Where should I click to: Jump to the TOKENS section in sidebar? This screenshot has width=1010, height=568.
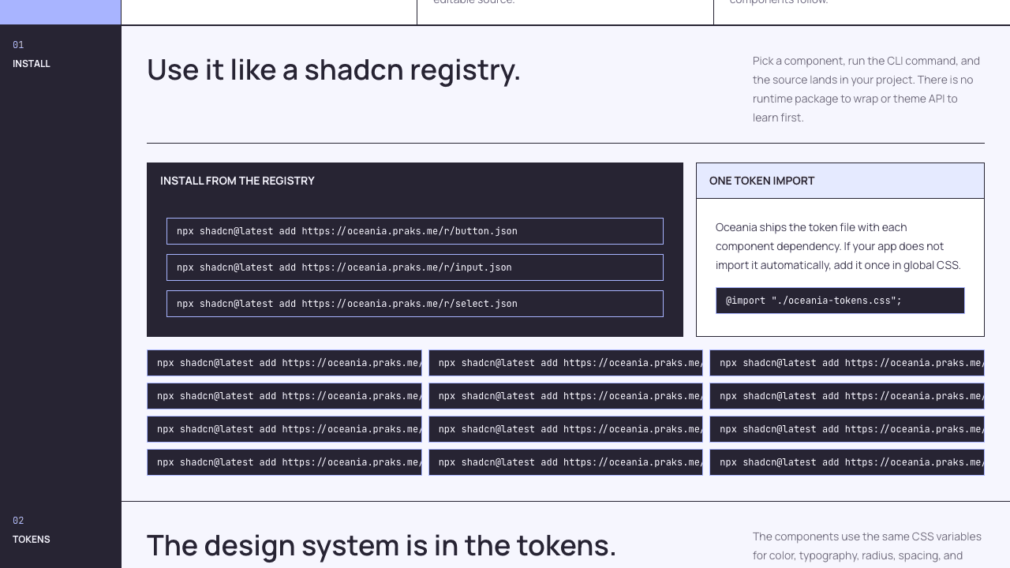tap(32, 530)
